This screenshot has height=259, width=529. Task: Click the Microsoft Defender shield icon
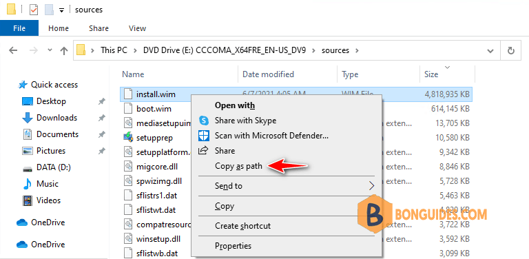(x=204, y=136)
